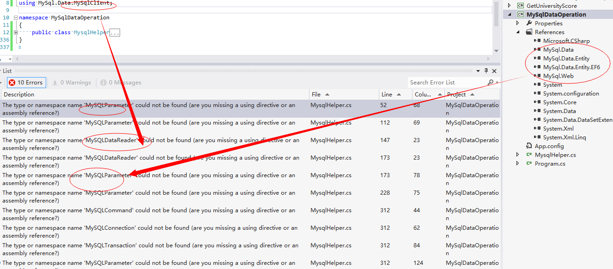This screenshot has height=269, width=613.
Task: Select the MySqlDataOperation project icon
Action: [521, 14]
